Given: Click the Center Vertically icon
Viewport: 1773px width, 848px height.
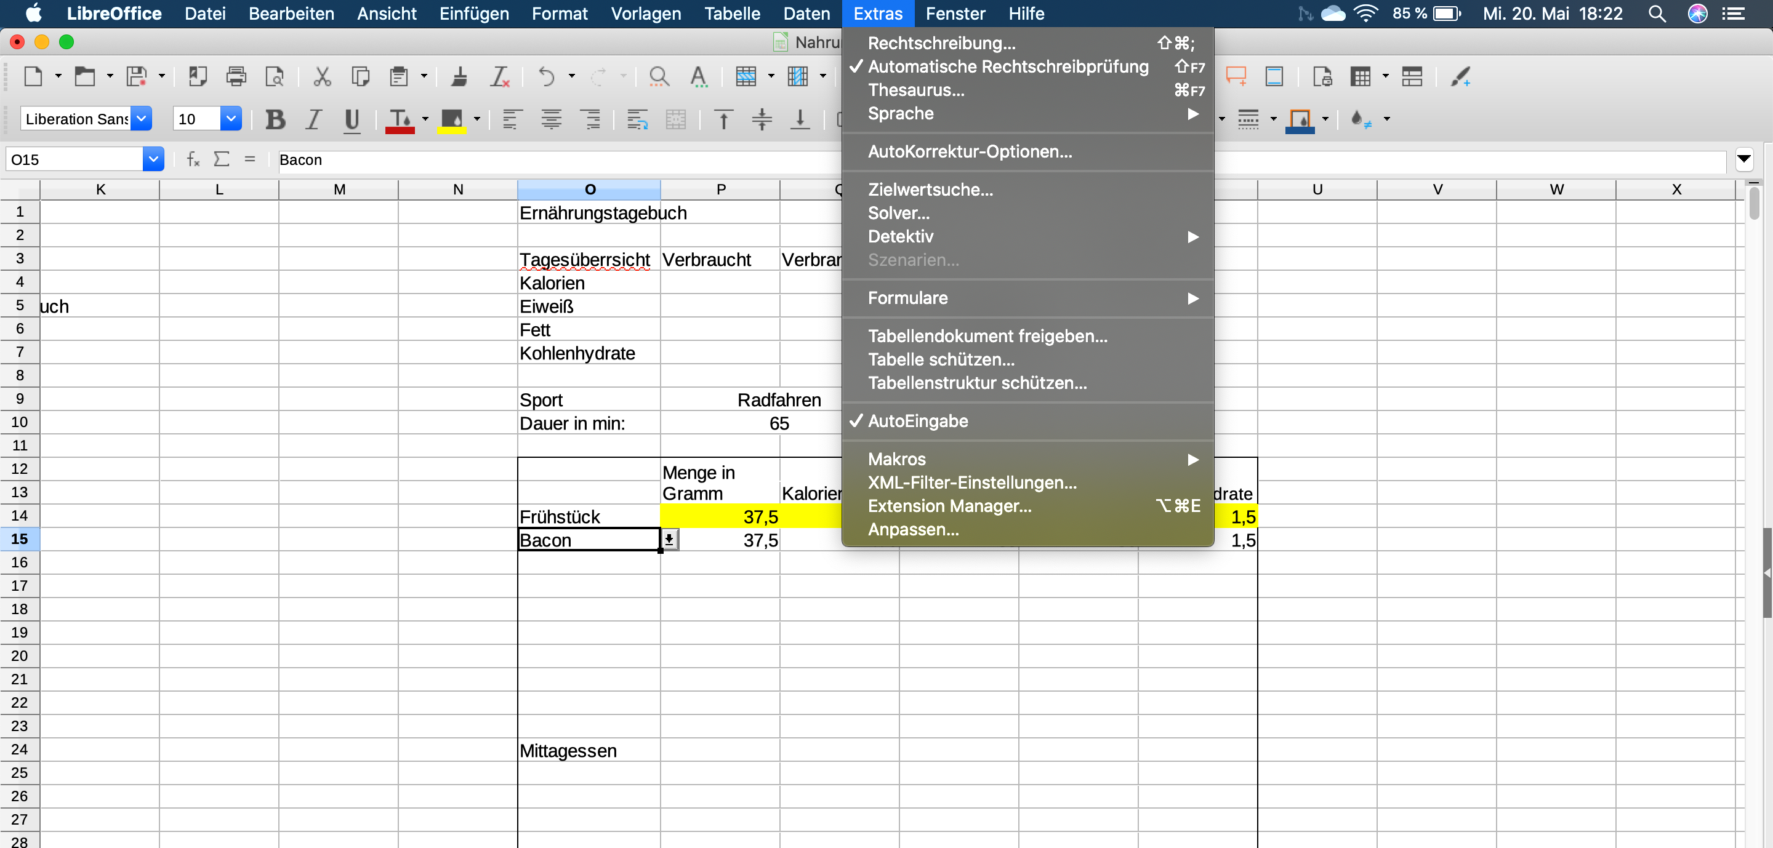Looking at the screenshot, I should click(x=762, y=119).
